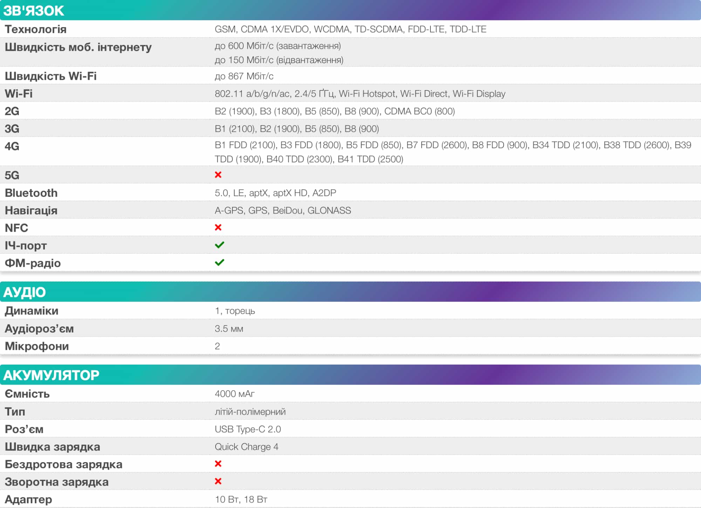Click red cross in Зворотна зарядка row
The image size is (701, 508).
(218, 481)
